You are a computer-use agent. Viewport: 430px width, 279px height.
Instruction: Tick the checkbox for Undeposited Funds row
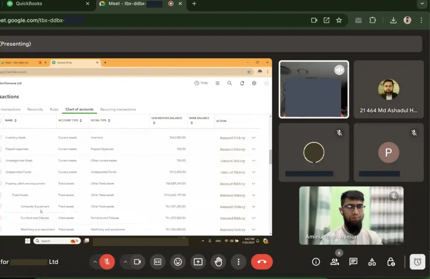click(0, 172)
